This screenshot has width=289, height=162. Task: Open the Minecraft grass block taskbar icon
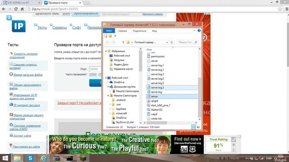click(x=83, y=158)
